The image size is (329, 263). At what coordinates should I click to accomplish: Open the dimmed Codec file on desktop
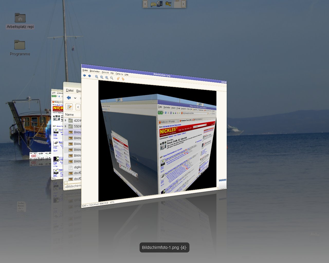tap(22, 209)
